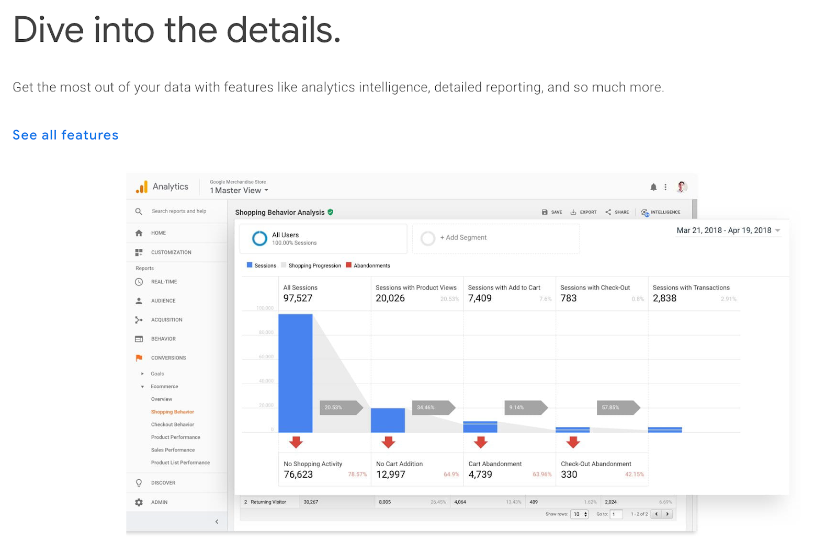This screenshot has width=837, height=555.
Task: Click the Admin gear icon
Action: tap(139, 502)
